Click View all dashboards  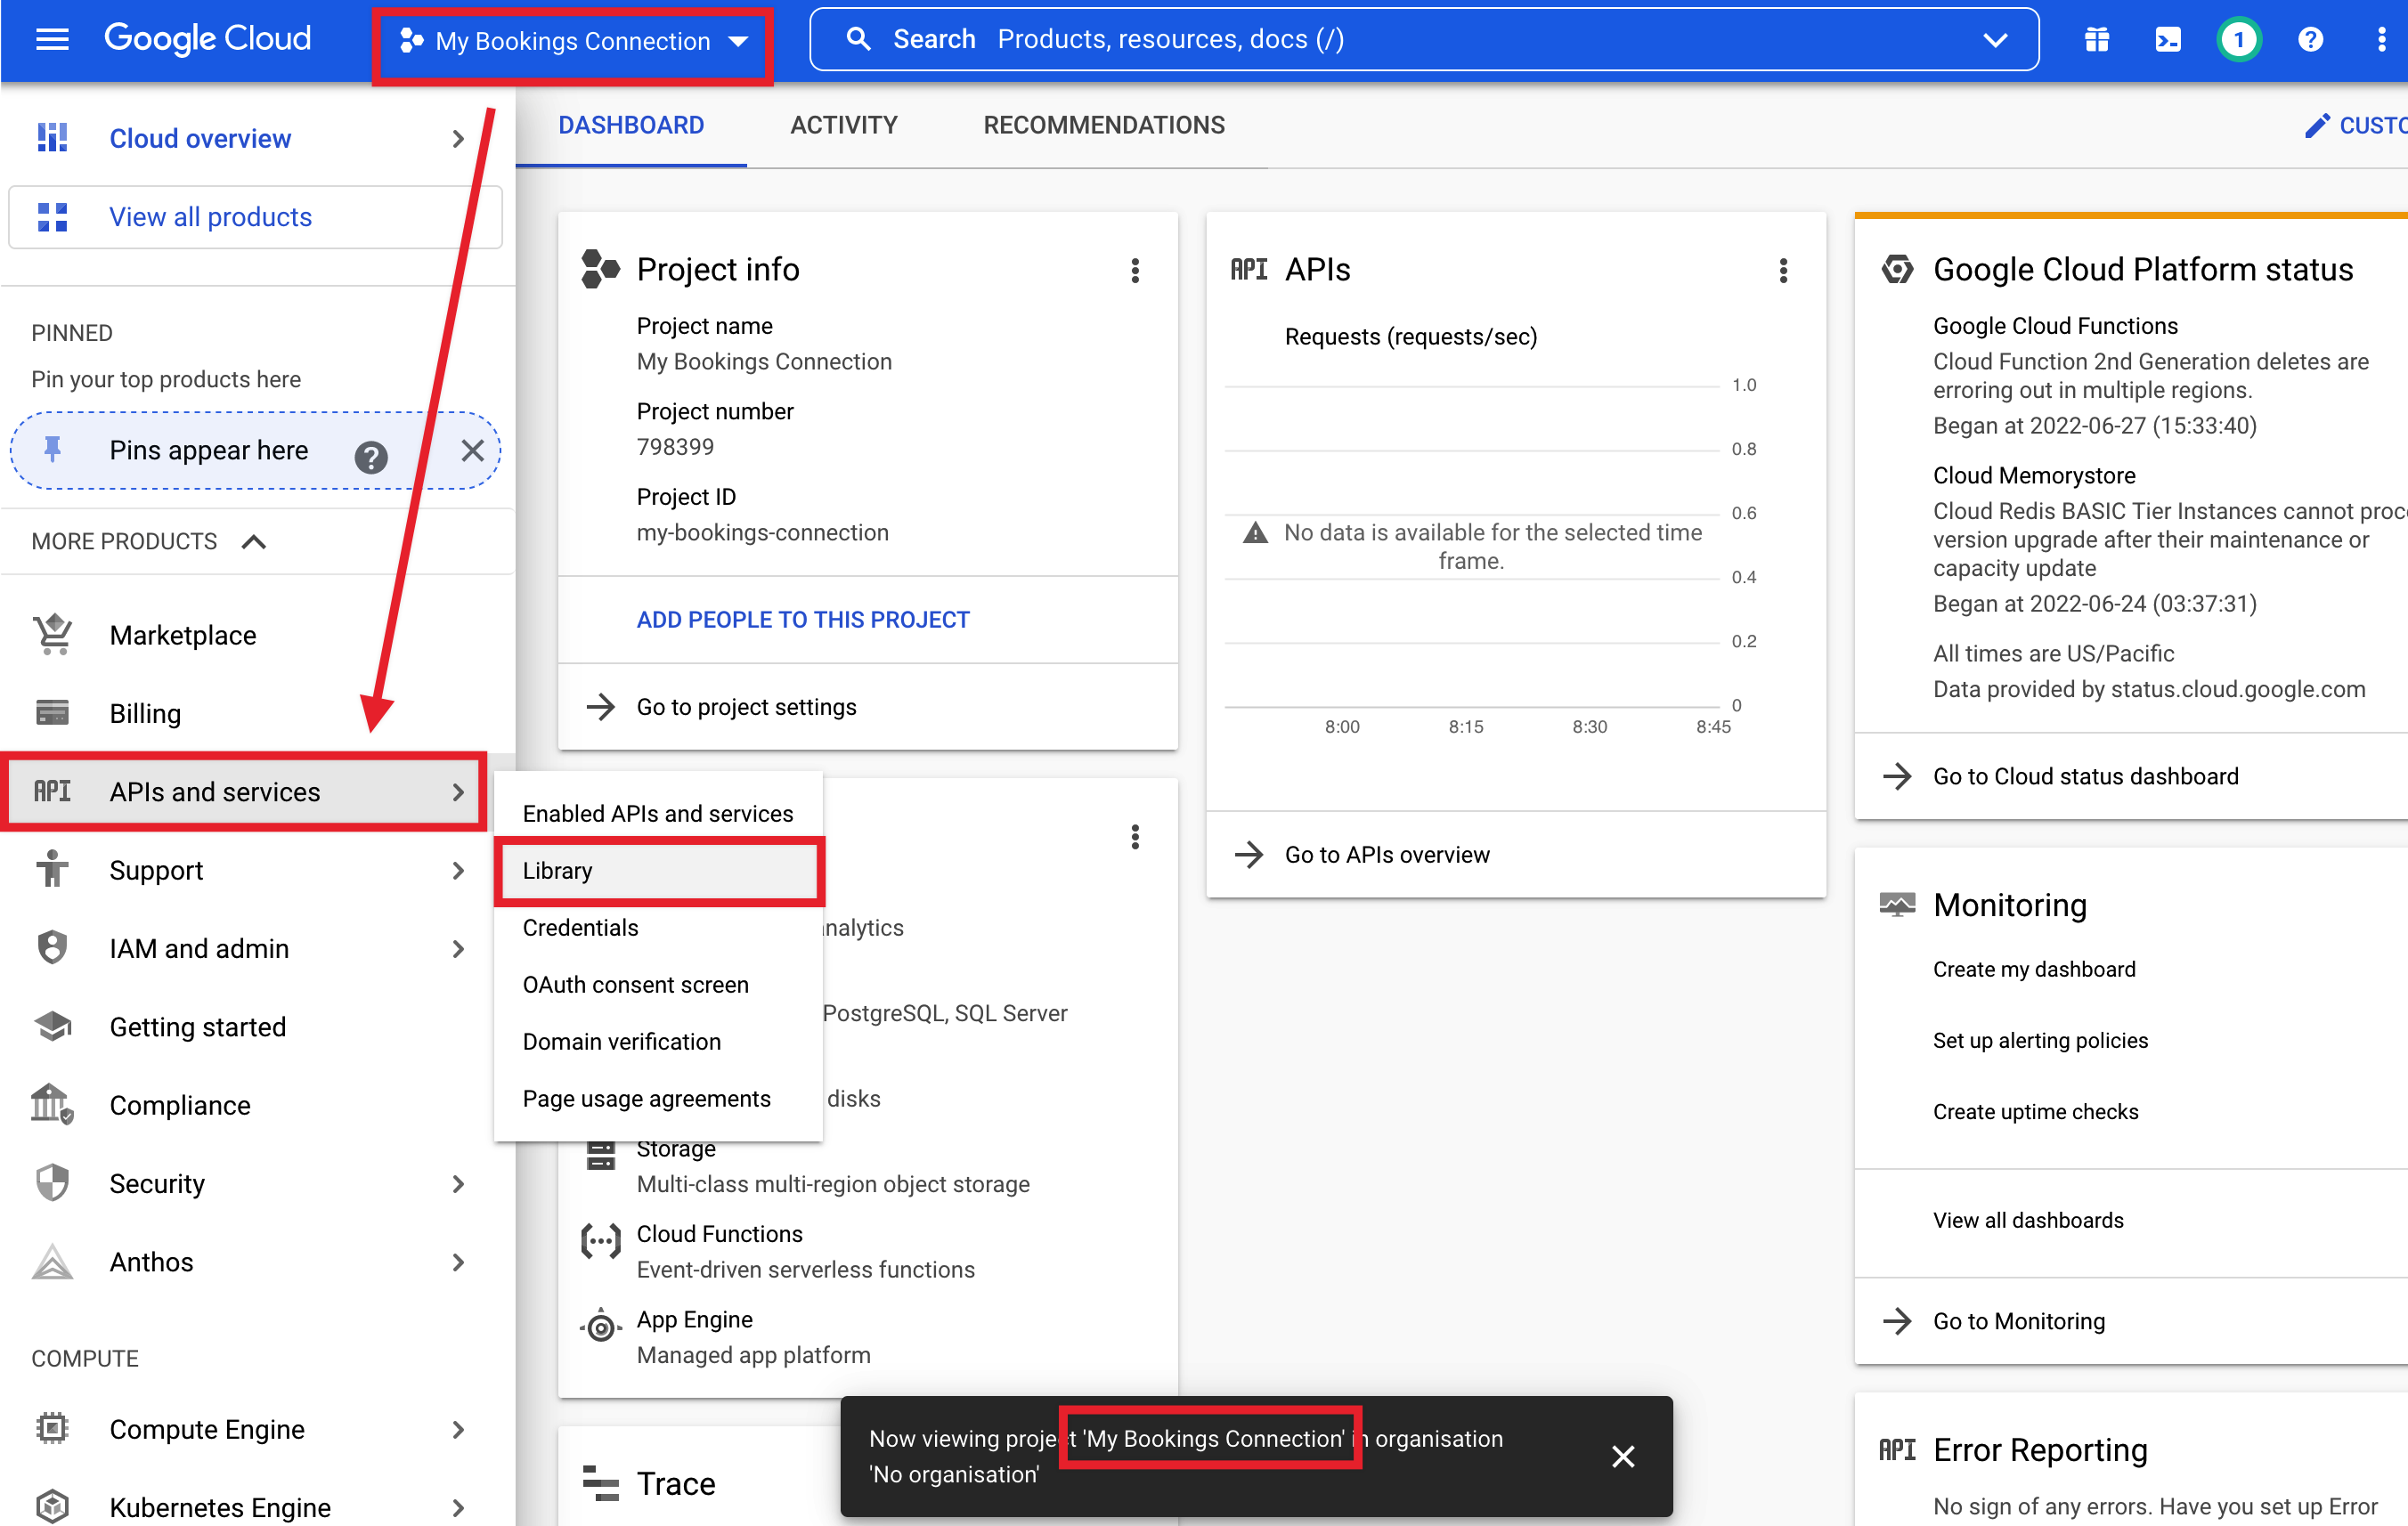coord(2028,1220)
